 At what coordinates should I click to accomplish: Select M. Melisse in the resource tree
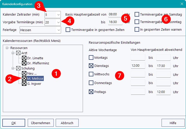35,78
